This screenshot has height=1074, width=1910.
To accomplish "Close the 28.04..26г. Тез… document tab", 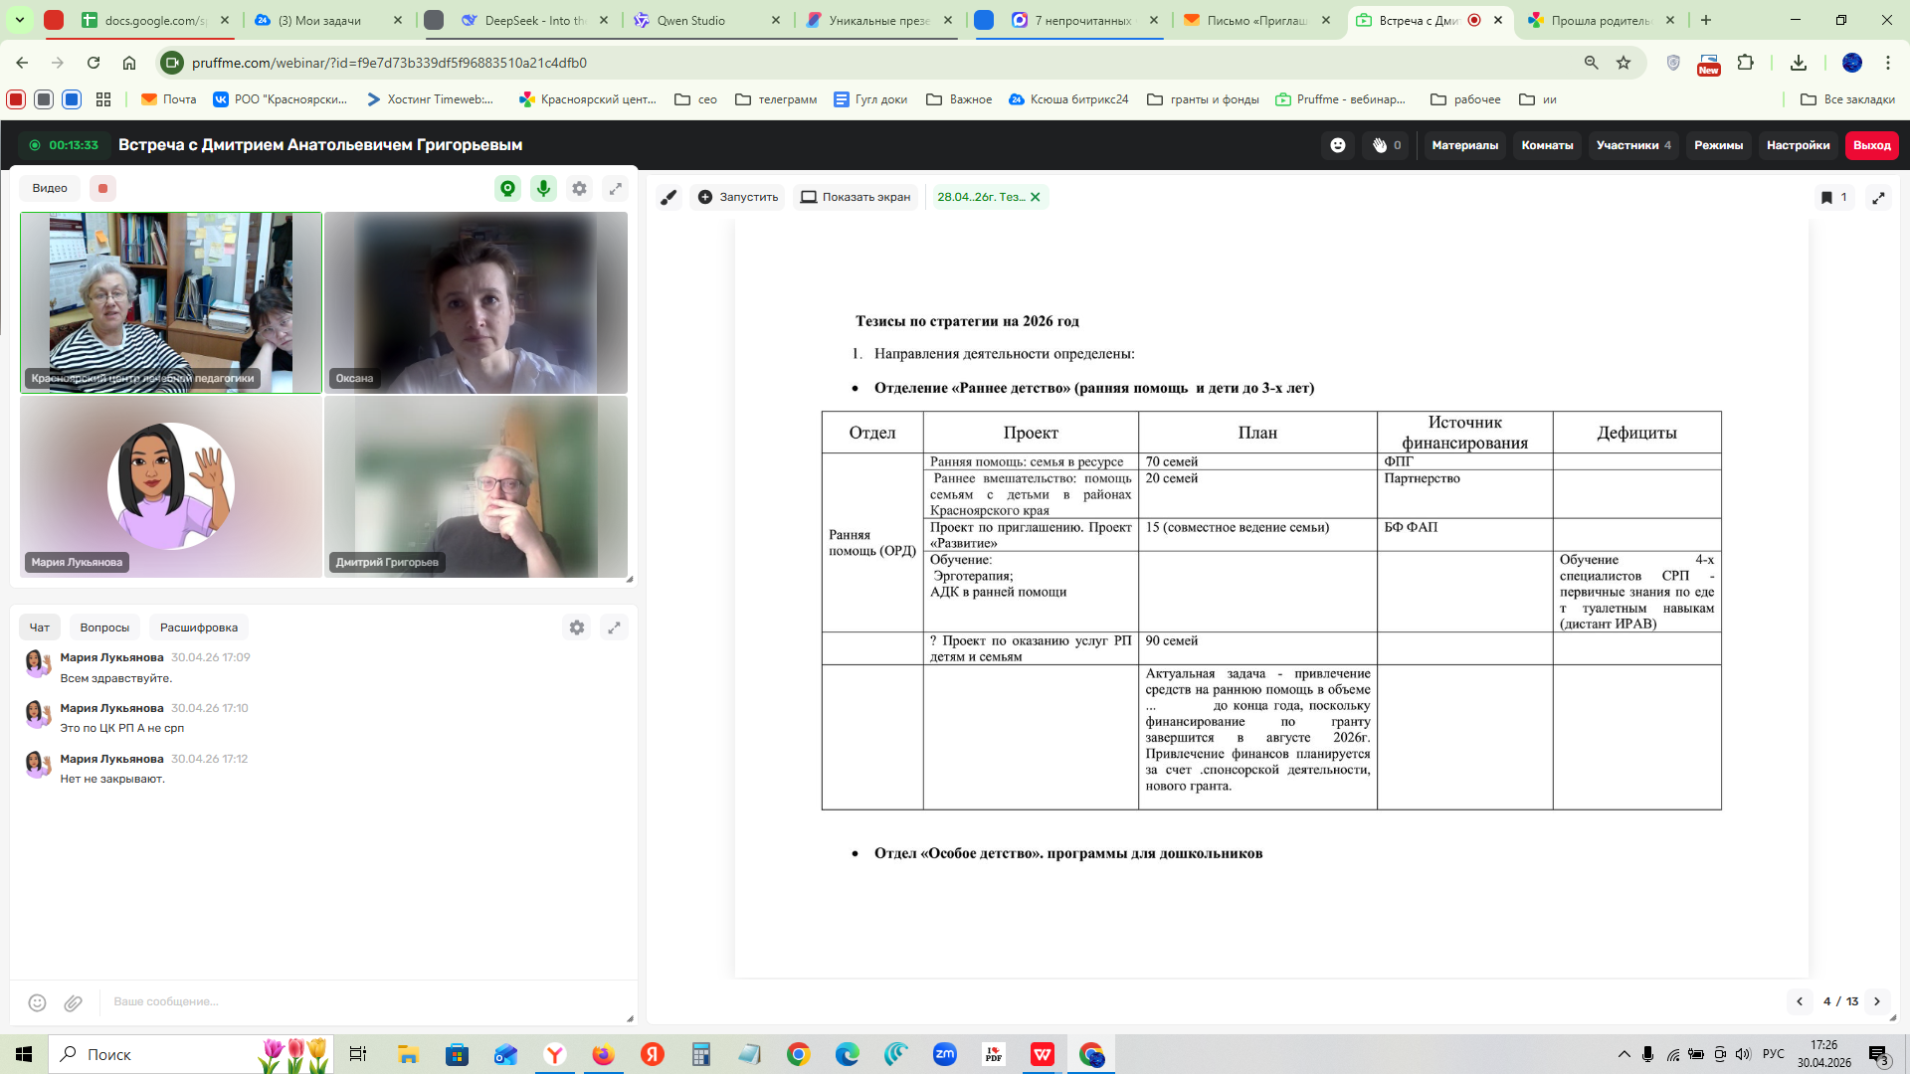I will click(x=1036, y=197).
